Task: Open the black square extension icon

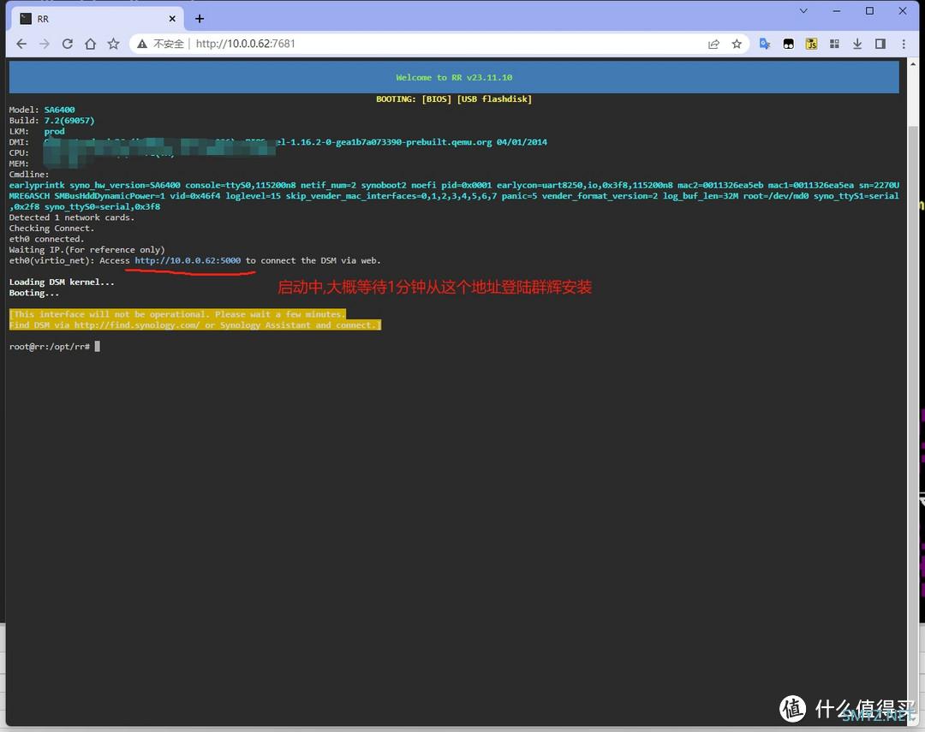Action: pos(788,44)
